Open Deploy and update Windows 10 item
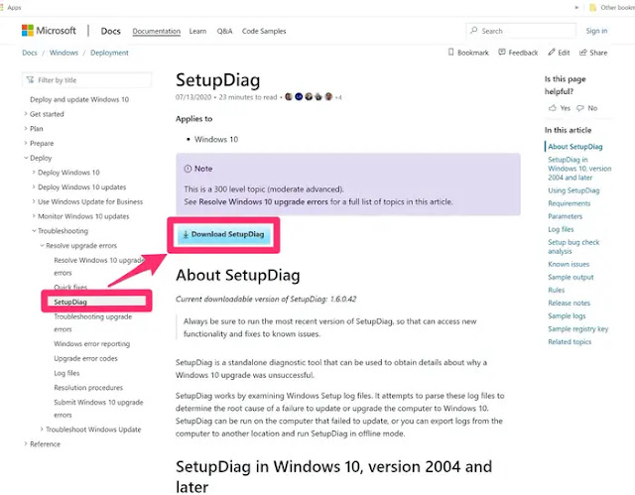The image size is (635, 495). click(x=79, y=99)
